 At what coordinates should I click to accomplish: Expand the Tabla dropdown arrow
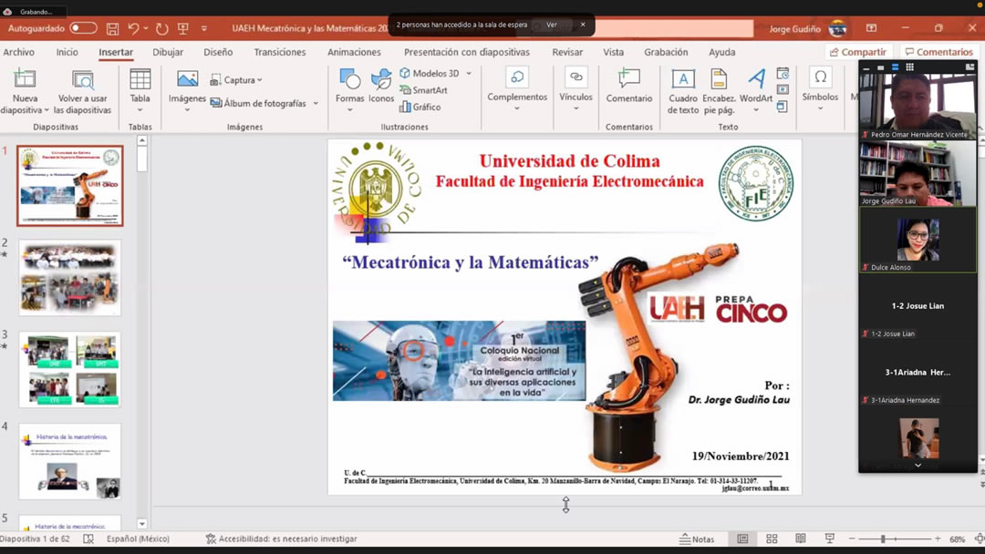[x=140, y=110]
